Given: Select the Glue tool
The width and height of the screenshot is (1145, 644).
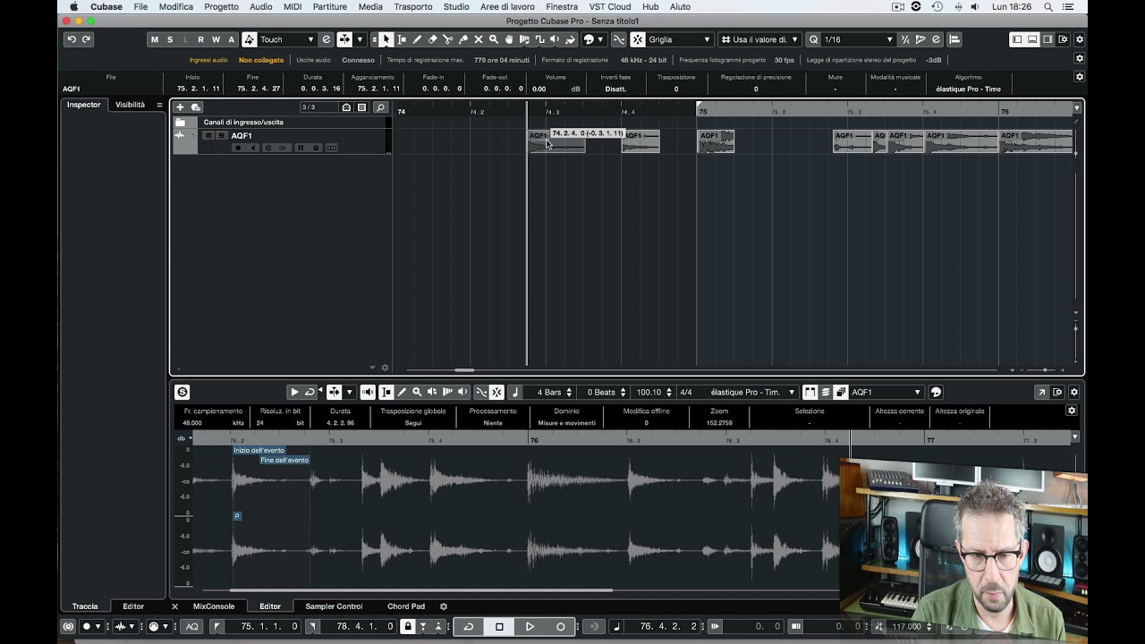Looking at the screenshot, I should pyautogui.click(x=462, y=39).
